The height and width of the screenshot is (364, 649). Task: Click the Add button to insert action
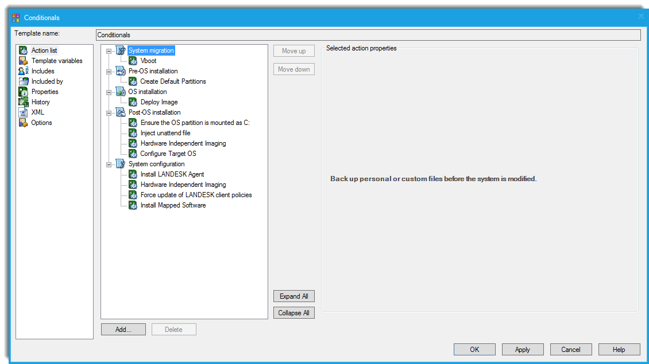click(123, 329)
